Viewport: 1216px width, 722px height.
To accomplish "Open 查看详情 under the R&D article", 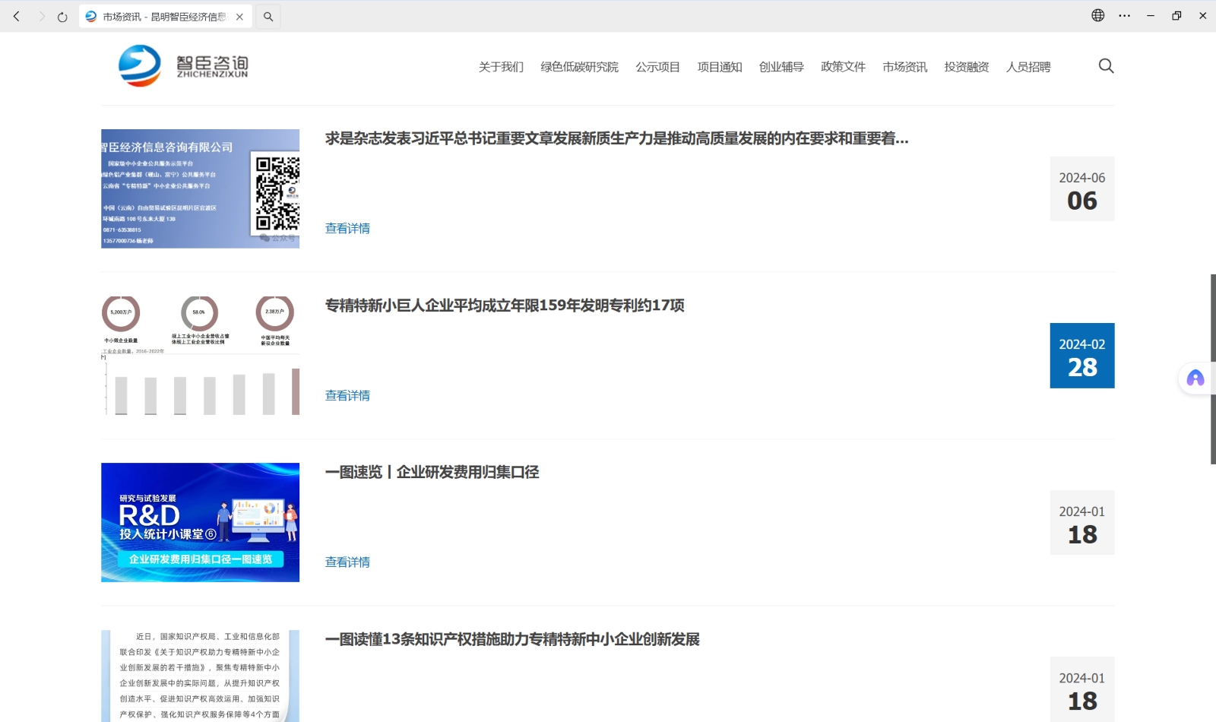I will point(347,562).
